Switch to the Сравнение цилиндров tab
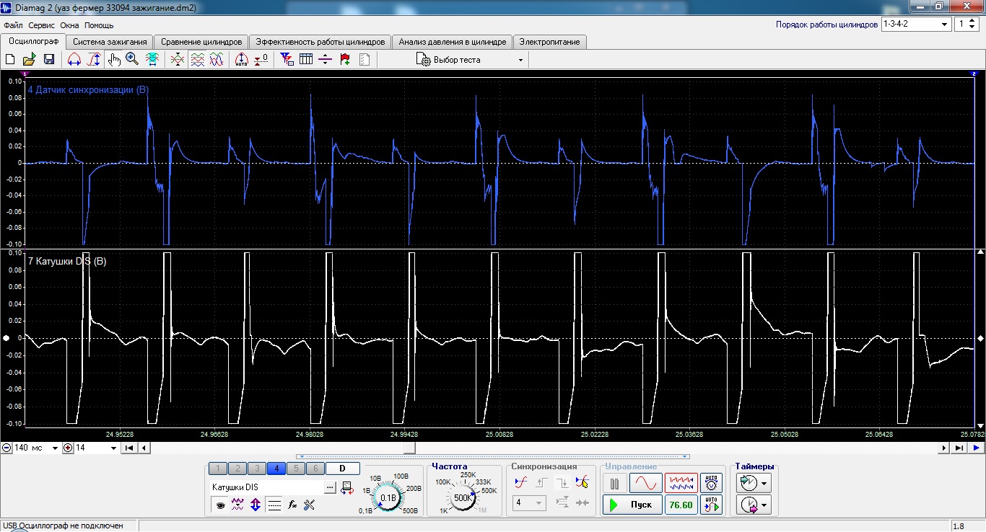The image size is (986, 532). (x=201, y=42)
